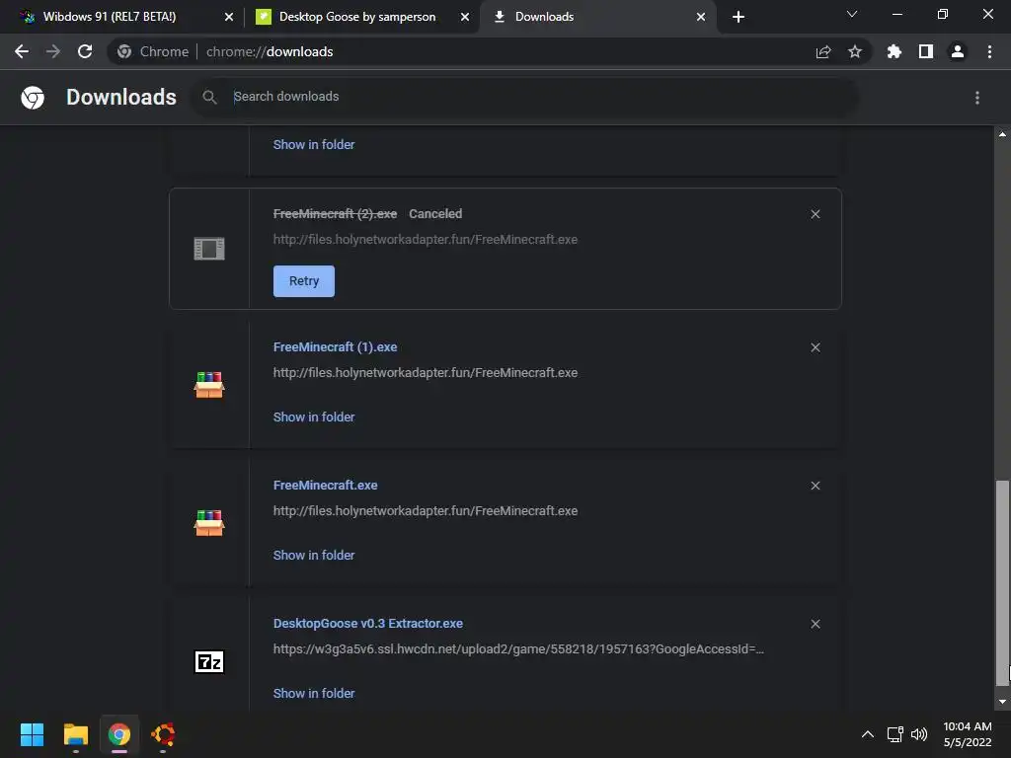1011x758 pixels.
Task: Show FreeMinecraft (1).exe in folder
Action: (314, 417)
